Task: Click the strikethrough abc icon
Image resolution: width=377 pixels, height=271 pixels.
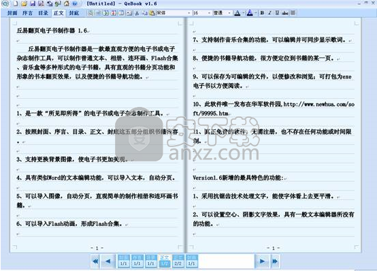Action: pyautogui.click(x=285, y=13)
